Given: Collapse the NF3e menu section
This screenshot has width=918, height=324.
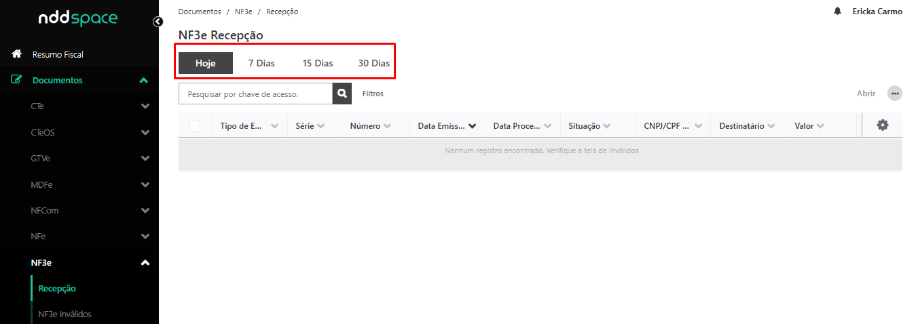Looking at the screenshot, I should [145, 263].
